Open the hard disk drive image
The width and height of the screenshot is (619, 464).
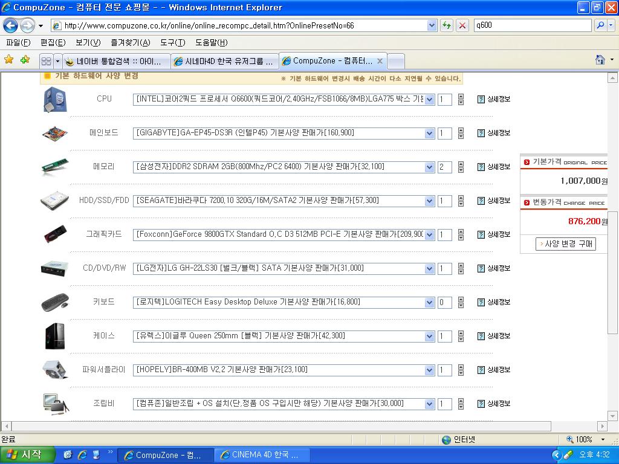coord(54,201)
